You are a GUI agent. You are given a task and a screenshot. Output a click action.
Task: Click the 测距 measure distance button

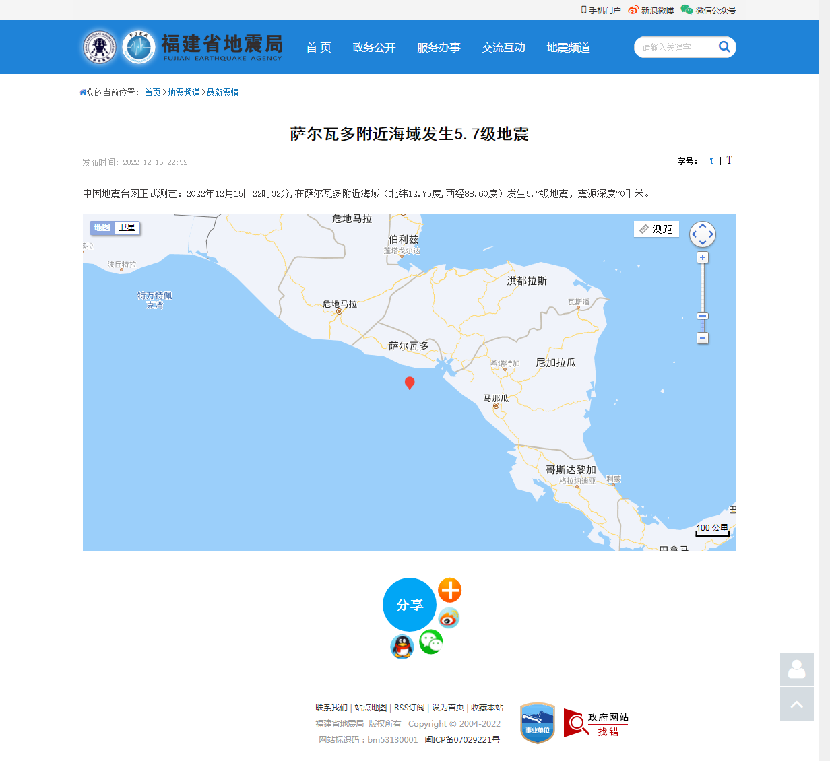(x=656, y=229)
